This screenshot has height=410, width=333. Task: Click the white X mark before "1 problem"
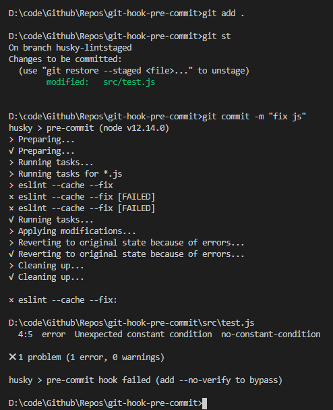click(12, 357)
